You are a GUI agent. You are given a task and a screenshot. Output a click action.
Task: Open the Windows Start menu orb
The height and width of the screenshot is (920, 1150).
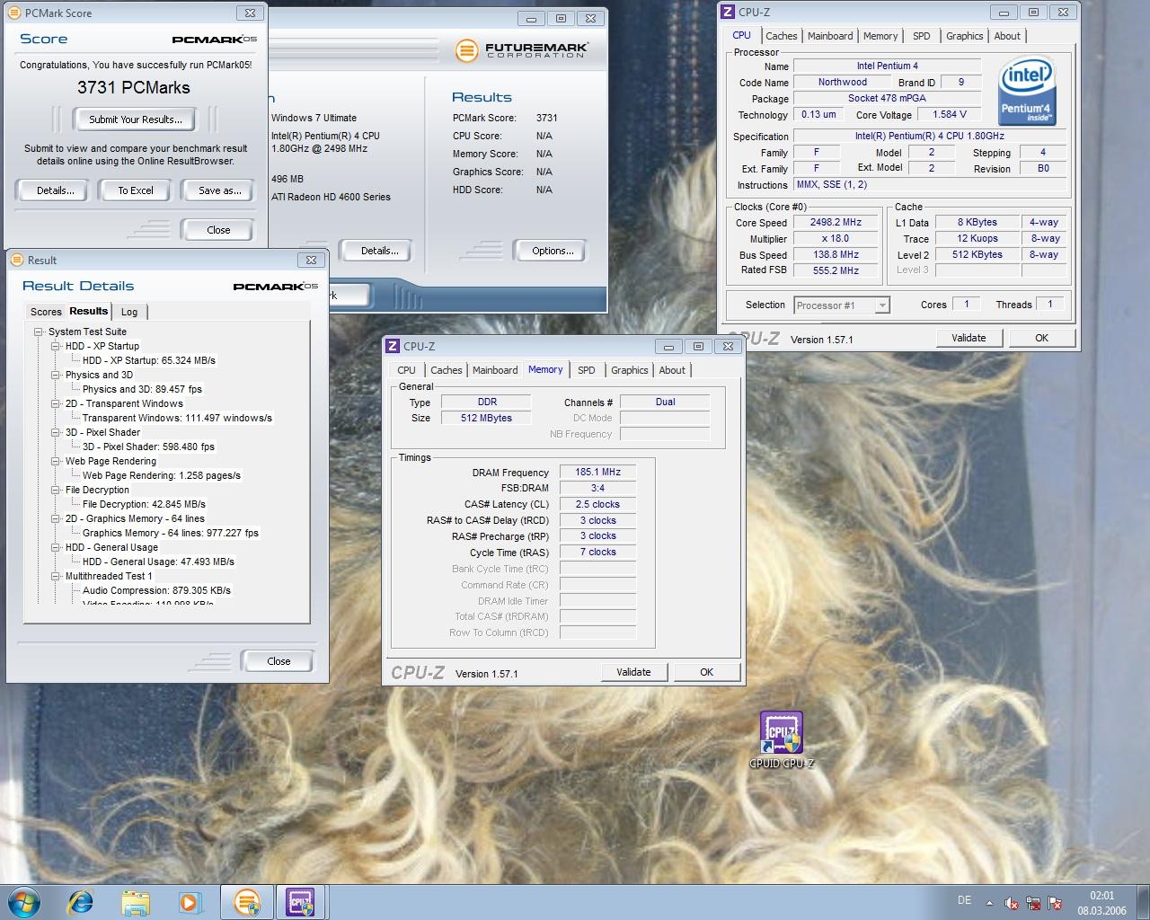coord(24,901)
